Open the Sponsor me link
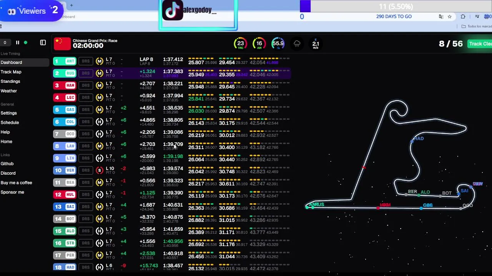The height and width of the screenshot is (276, 492). tap(12, 192)
